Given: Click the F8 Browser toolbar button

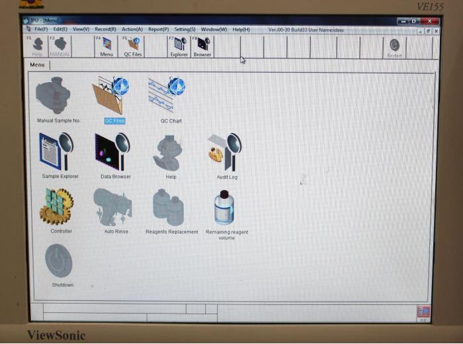Looking at the screenshot, I should [x=202, y=46].
